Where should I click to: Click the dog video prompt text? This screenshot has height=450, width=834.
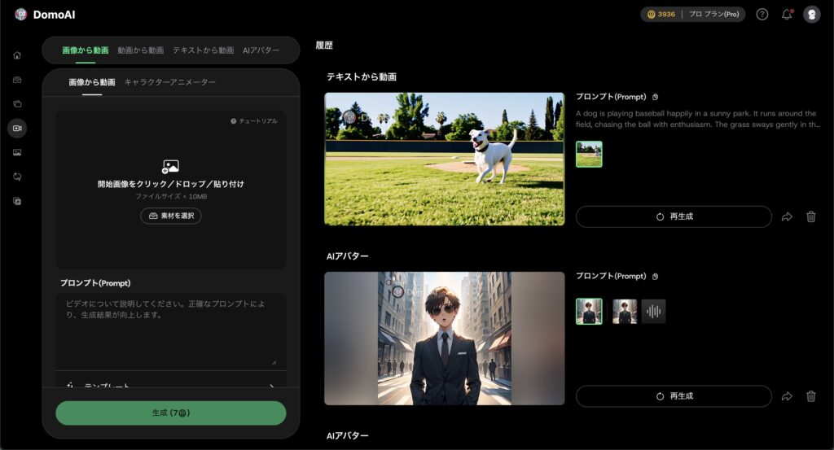click(x=697, y=119)
